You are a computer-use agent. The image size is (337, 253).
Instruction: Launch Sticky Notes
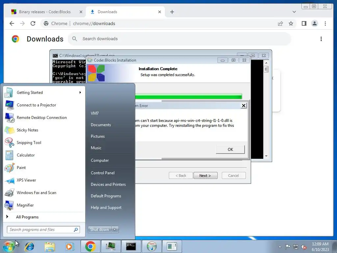44,130
